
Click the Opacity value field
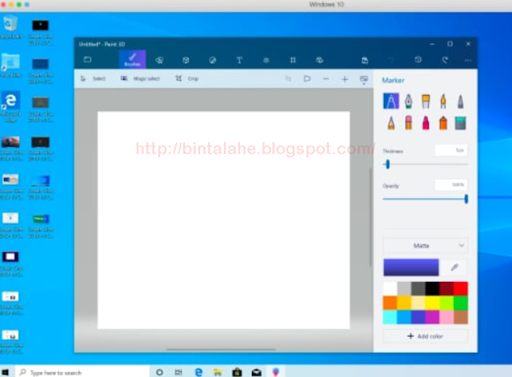[x=451, y=185]
